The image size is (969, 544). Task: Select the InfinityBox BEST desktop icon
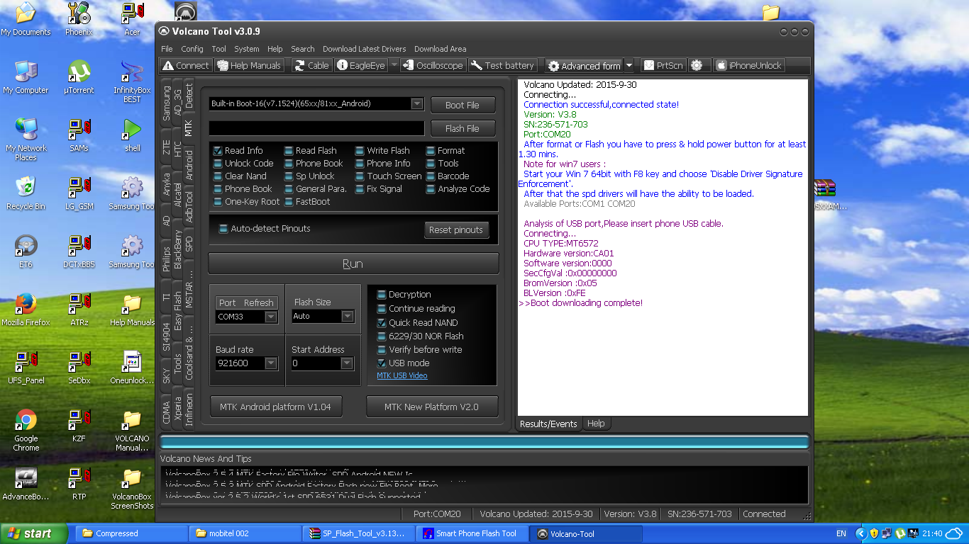click(132, 81)
